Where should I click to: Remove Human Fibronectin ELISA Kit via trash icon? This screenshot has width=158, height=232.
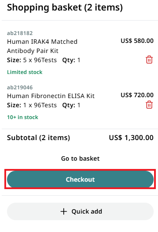coord(149,105)
